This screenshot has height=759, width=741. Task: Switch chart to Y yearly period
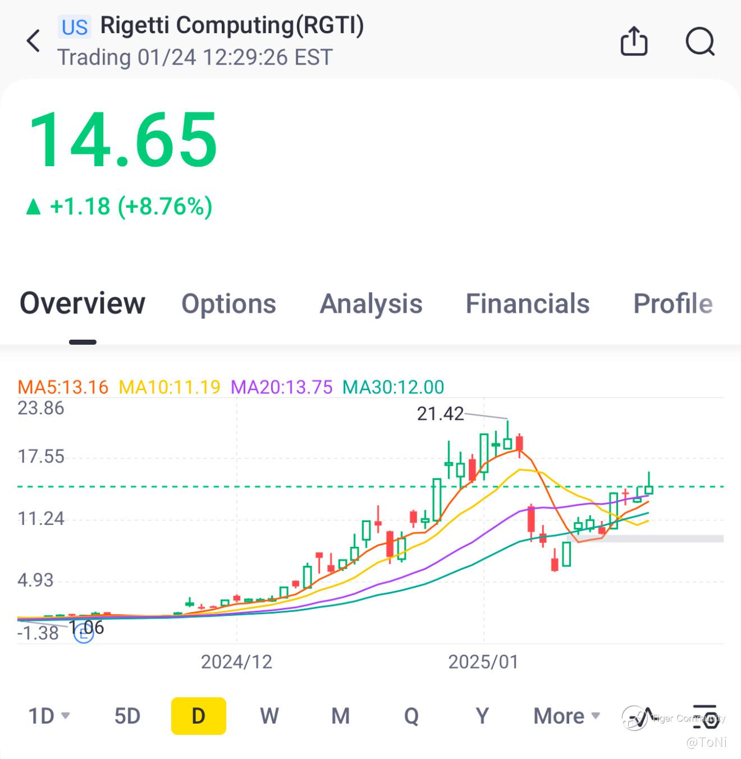click(482, 716)
